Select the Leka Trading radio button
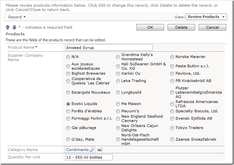This screenshot has height=165, width=234. pos(118,81)
